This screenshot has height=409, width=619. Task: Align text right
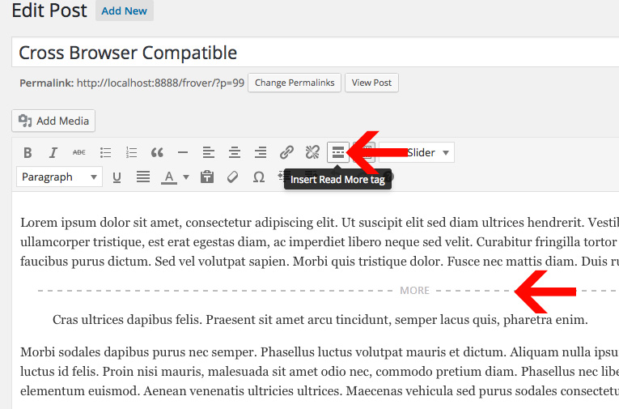261,152
